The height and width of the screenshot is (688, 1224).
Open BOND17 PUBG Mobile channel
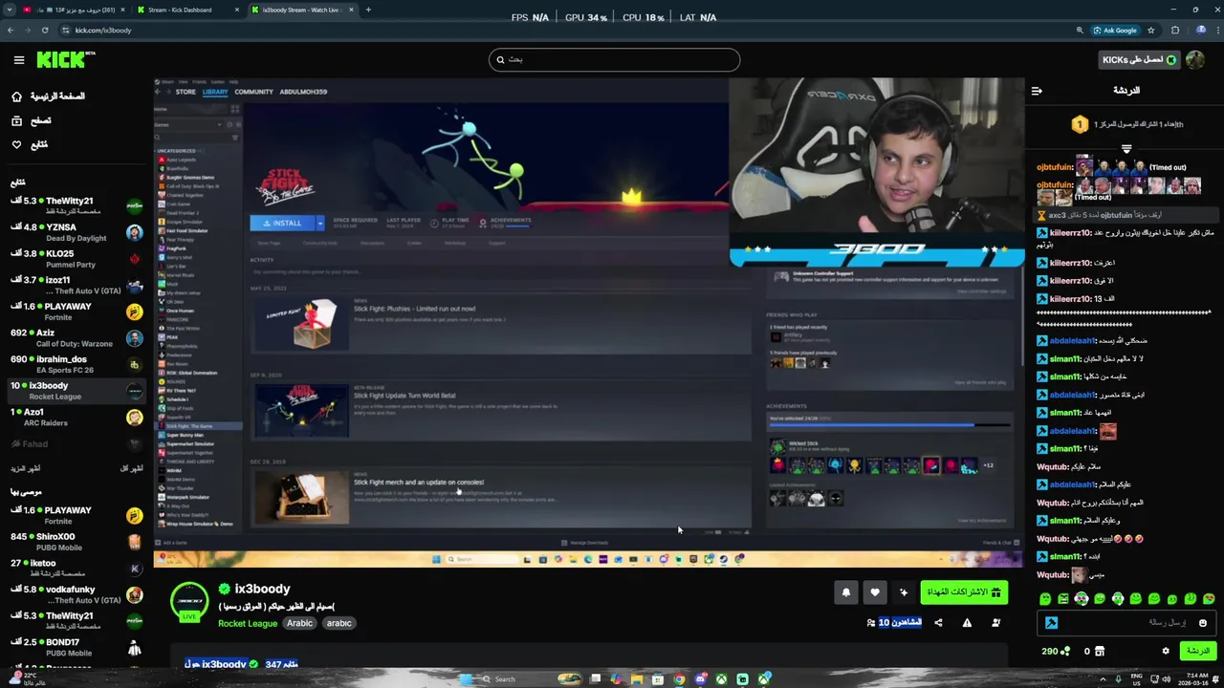[x=75, y=648]
